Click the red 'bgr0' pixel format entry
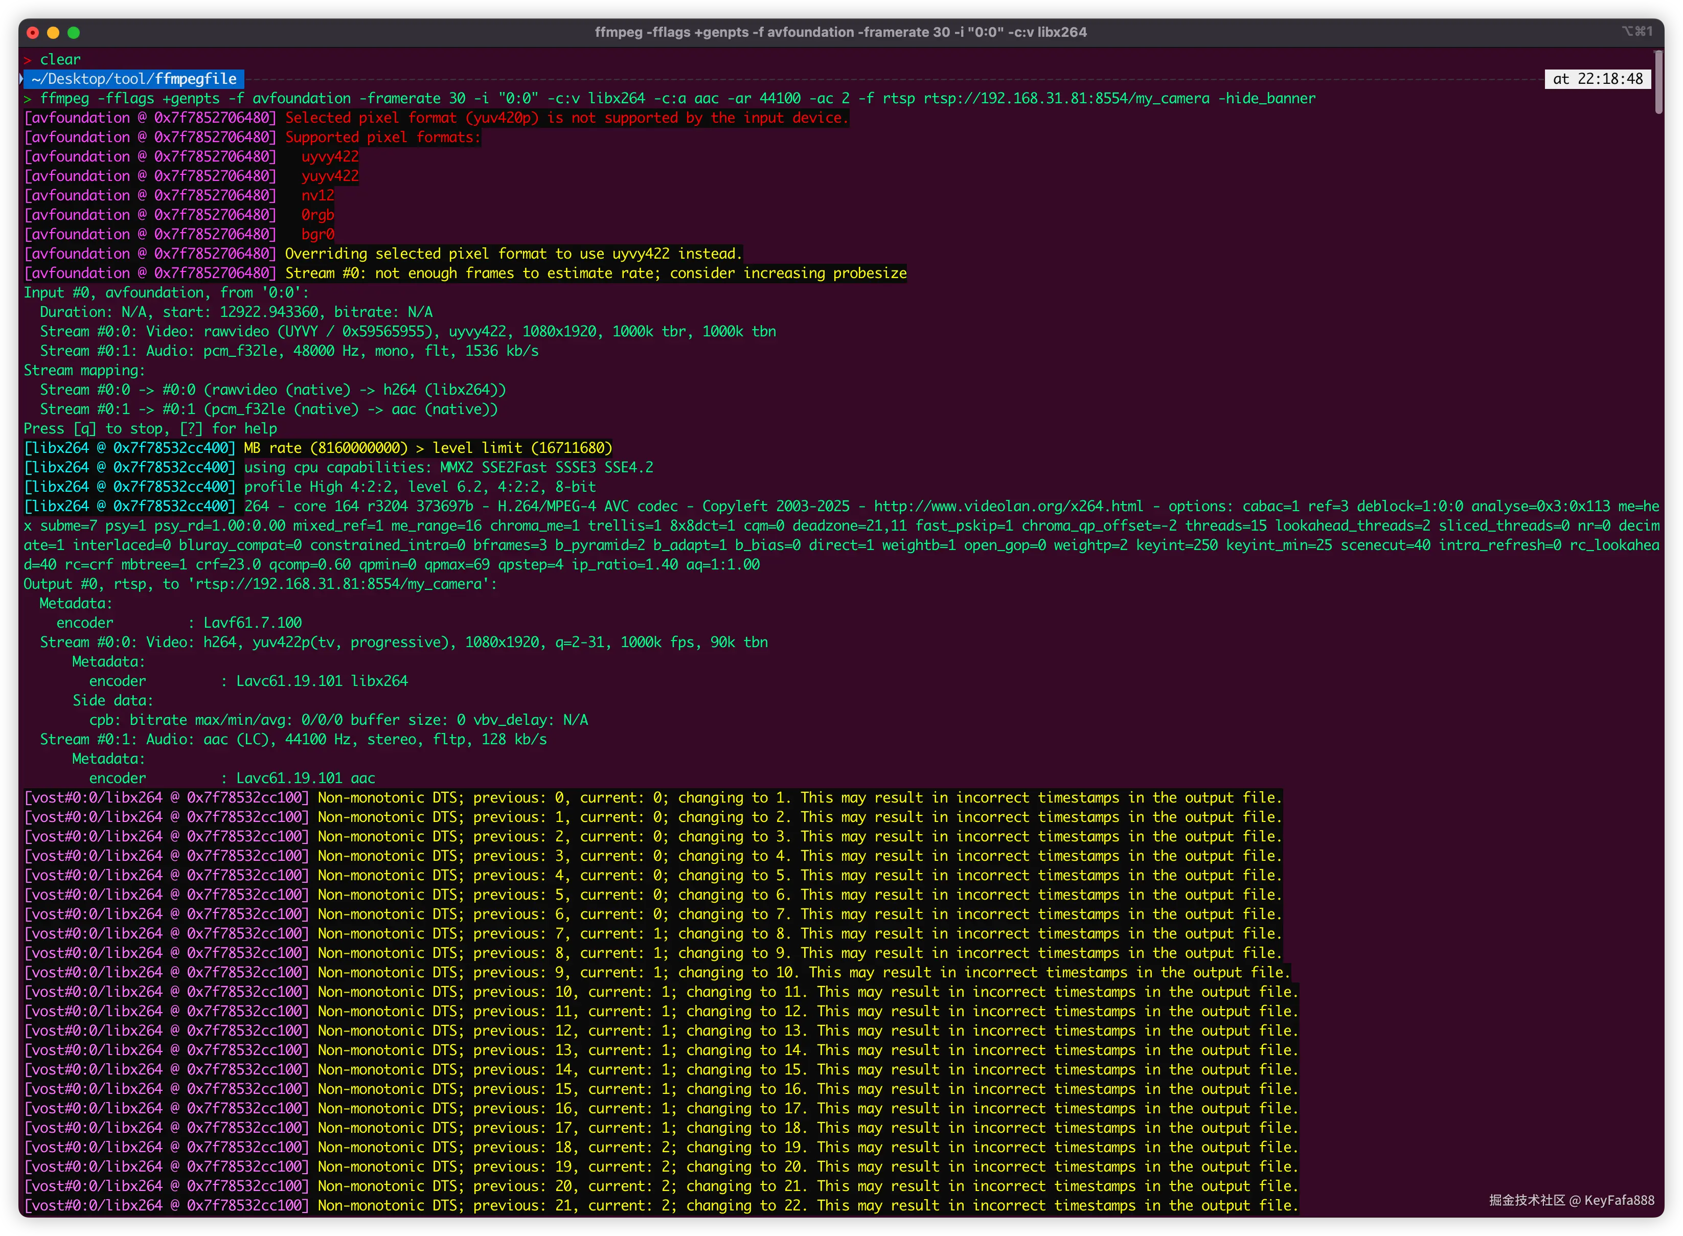Image resolution: width=1683 pixels, height=1236 pixels. [317, 235]
